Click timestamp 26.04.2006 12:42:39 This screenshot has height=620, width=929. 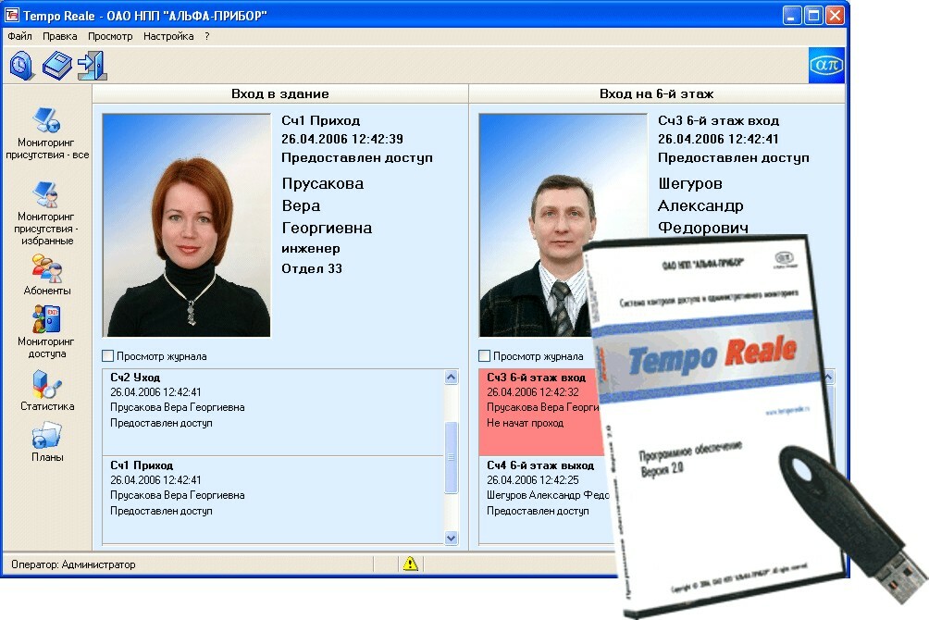coord(341,139)
